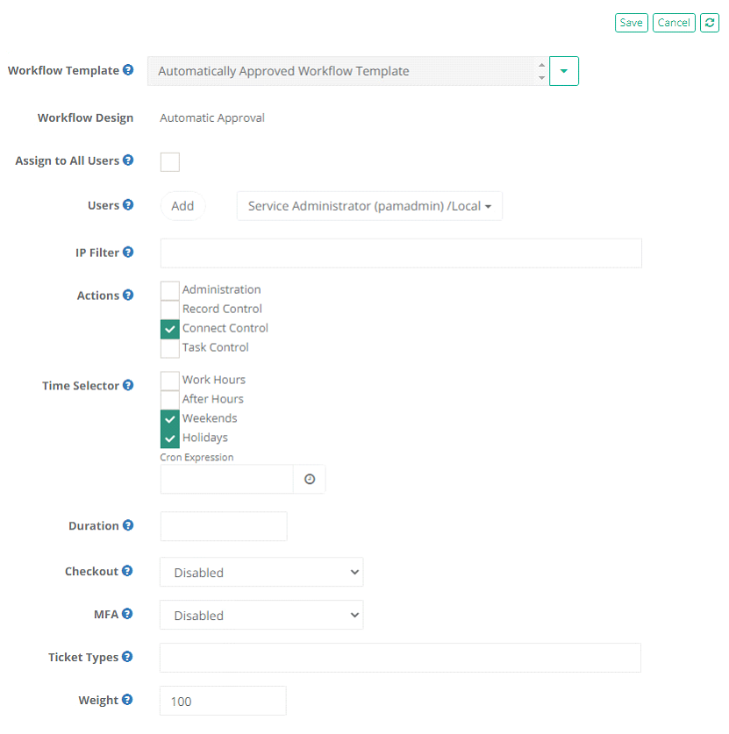Open the Checkout dropdown
The image size is (729, 734).
click(261, 572)
